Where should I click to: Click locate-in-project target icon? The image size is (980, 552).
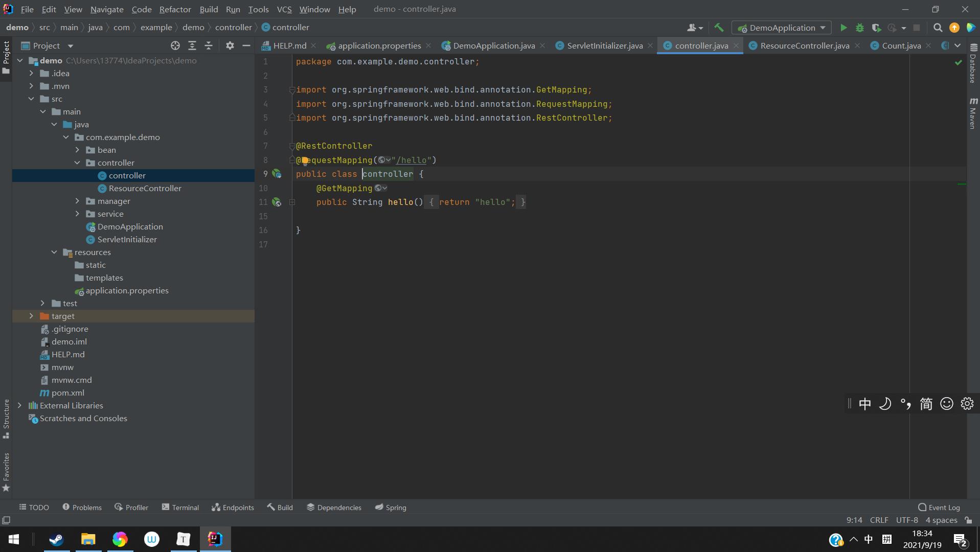tap(175, 45)
